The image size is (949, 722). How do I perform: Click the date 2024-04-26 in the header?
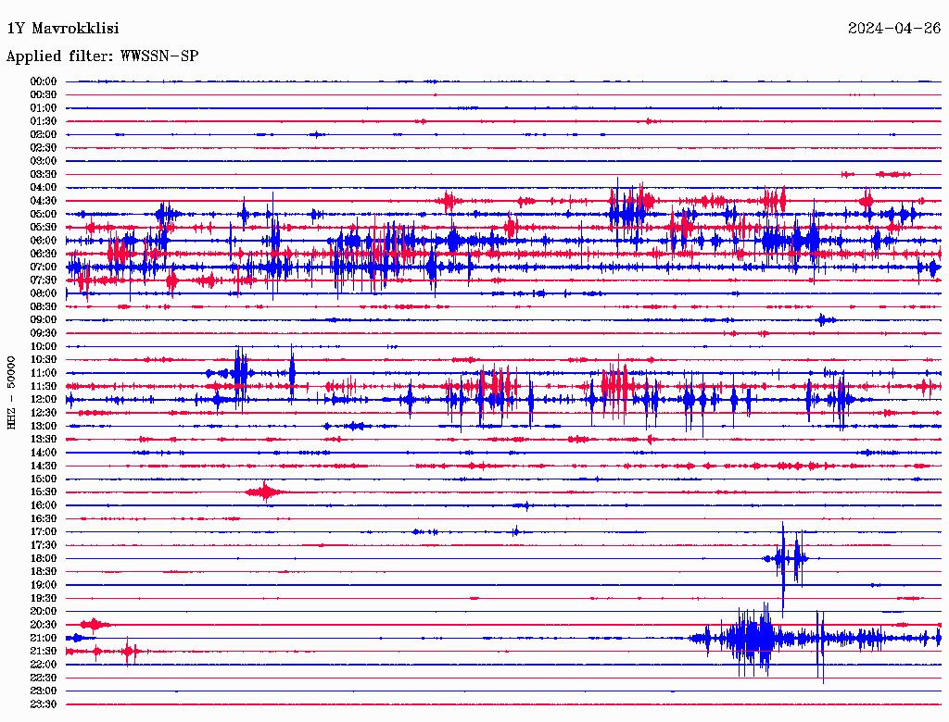click(x=893, y=29)
